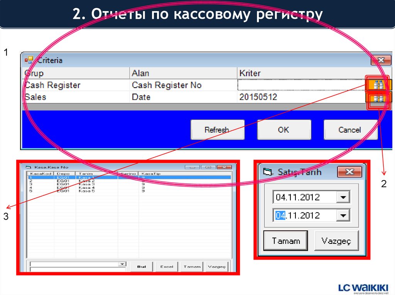Viewport: 395px width, 295px height.
Task: Minimize the Kasa.Kasa No window
Action: (192, 167)
